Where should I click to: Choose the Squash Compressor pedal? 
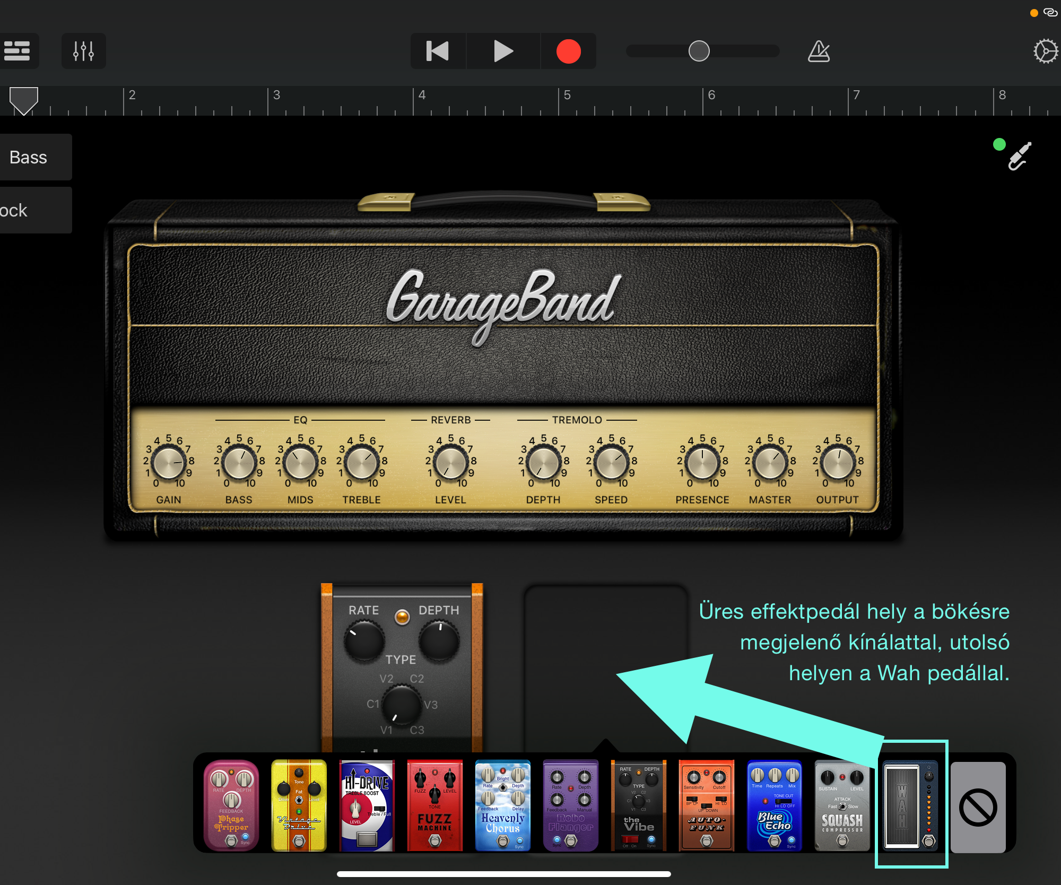click(842, 805)
